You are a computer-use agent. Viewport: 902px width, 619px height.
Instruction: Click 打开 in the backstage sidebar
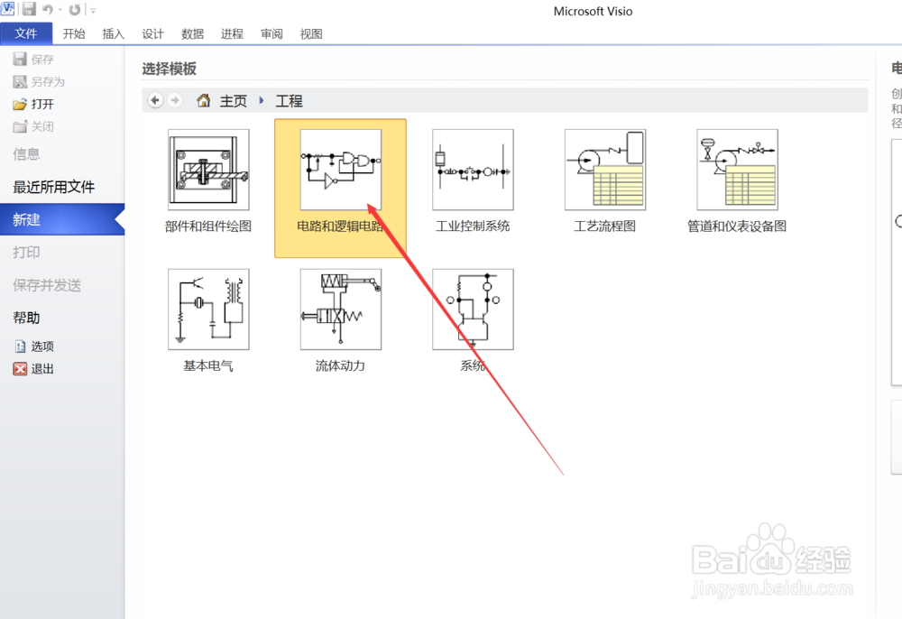(33, 104)
